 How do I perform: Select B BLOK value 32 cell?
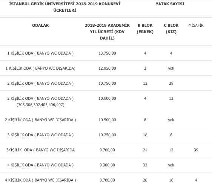tap(145, 165)
